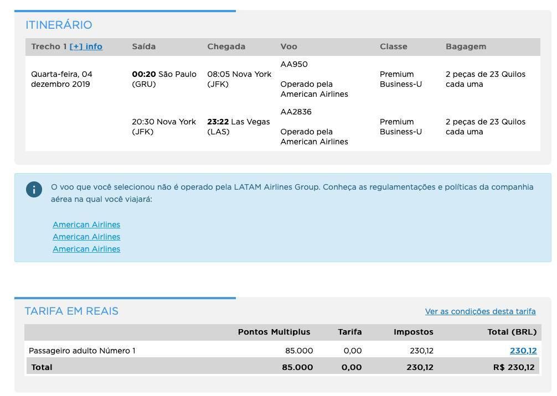
Task: Click the Tarifa column header
Action: (x=349, y=332)
